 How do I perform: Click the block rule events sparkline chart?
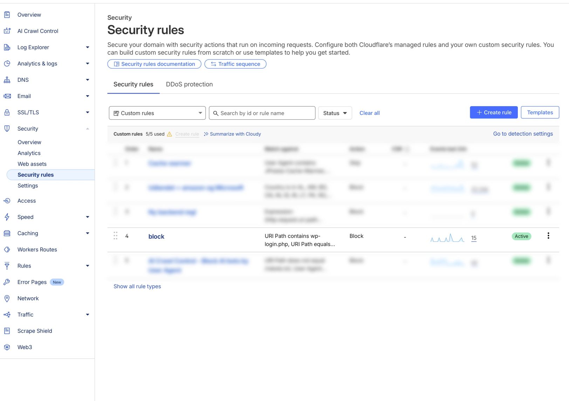tap(447, 238)
